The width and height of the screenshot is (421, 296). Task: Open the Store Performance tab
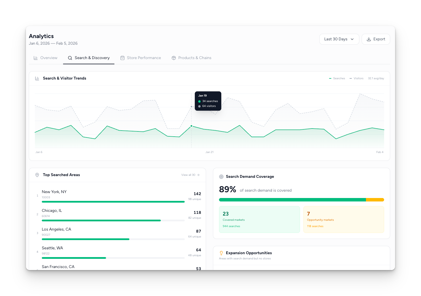click(141, 58)
